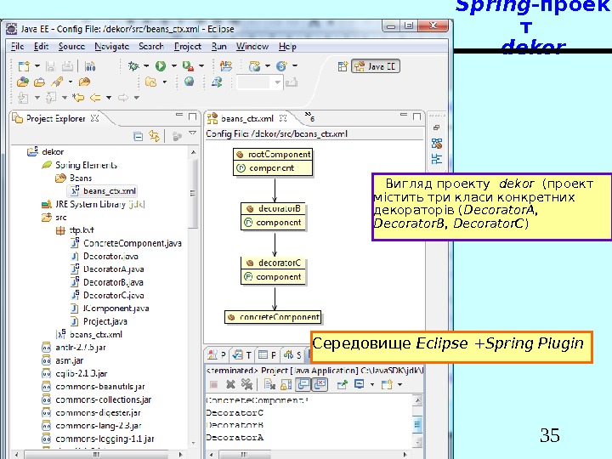Toggle Scroll Lock in console toolbar
612x459 pixels.
point(286,384)
